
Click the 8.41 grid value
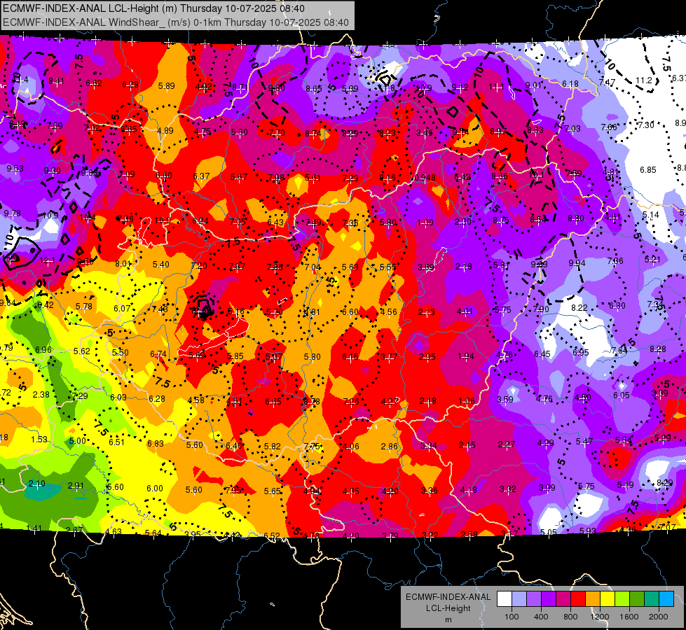pos(56,81)
